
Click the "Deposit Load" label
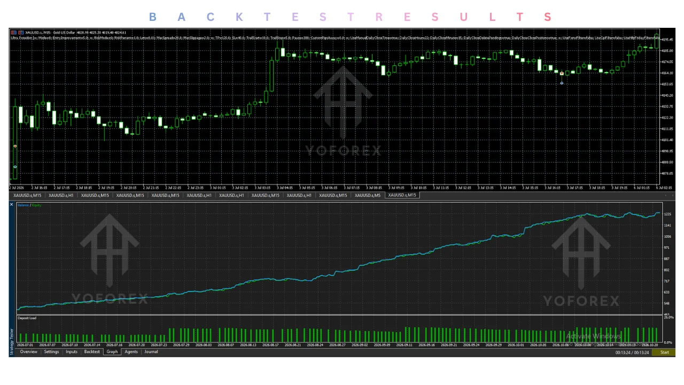tap(27, 318)
